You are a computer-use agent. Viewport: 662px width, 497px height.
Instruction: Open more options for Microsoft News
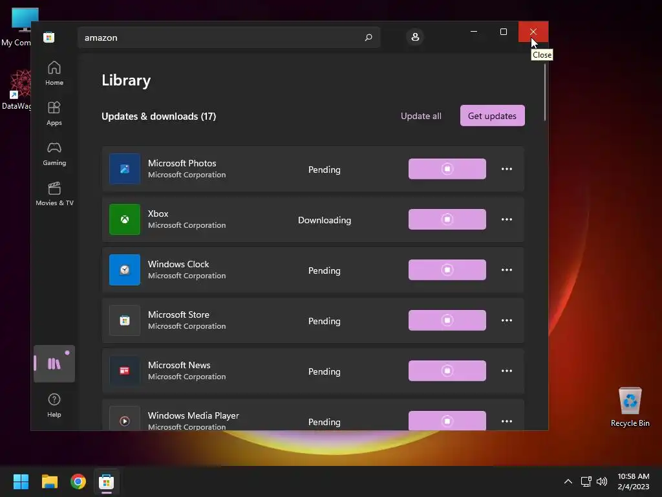507,371
